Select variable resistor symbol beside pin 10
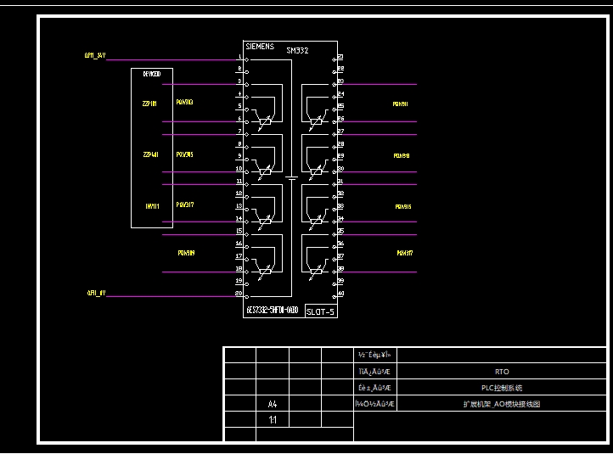The width and height of the screenshot is (613, 454). coord(265,172)
